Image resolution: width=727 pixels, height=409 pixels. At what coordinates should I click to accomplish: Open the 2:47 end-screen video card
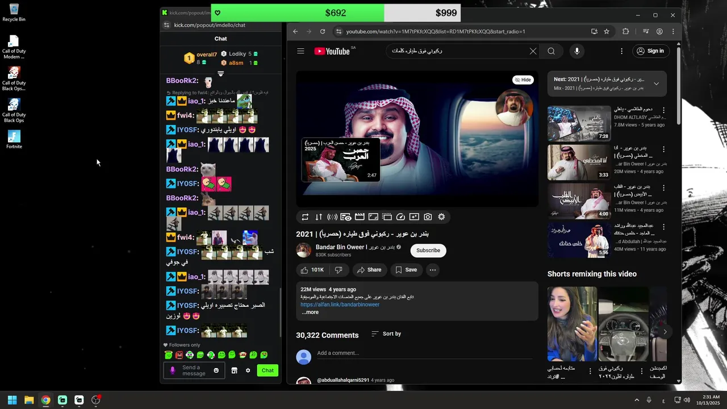[340, 159]
